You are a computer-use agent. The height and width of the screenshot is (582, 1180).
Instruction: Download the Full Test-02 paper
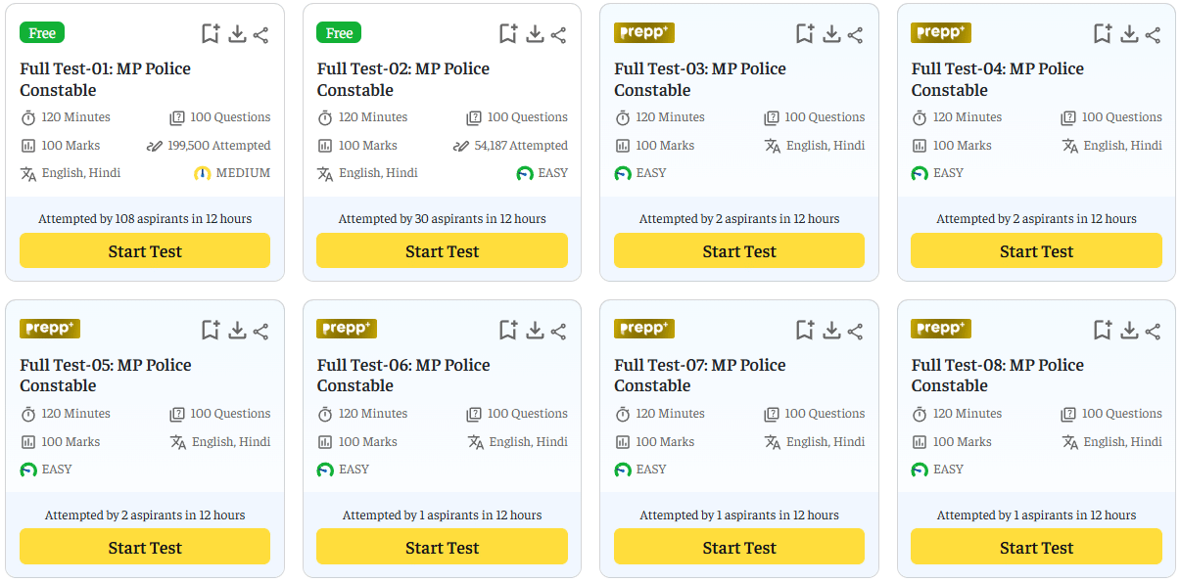pos(535,32)
